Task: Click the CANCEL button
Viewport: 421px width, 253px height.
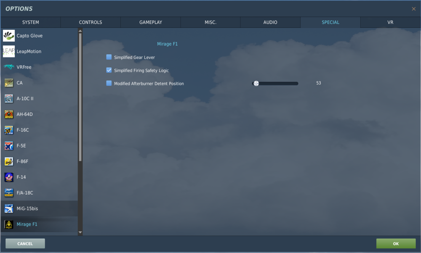Action: coord(25,244)
